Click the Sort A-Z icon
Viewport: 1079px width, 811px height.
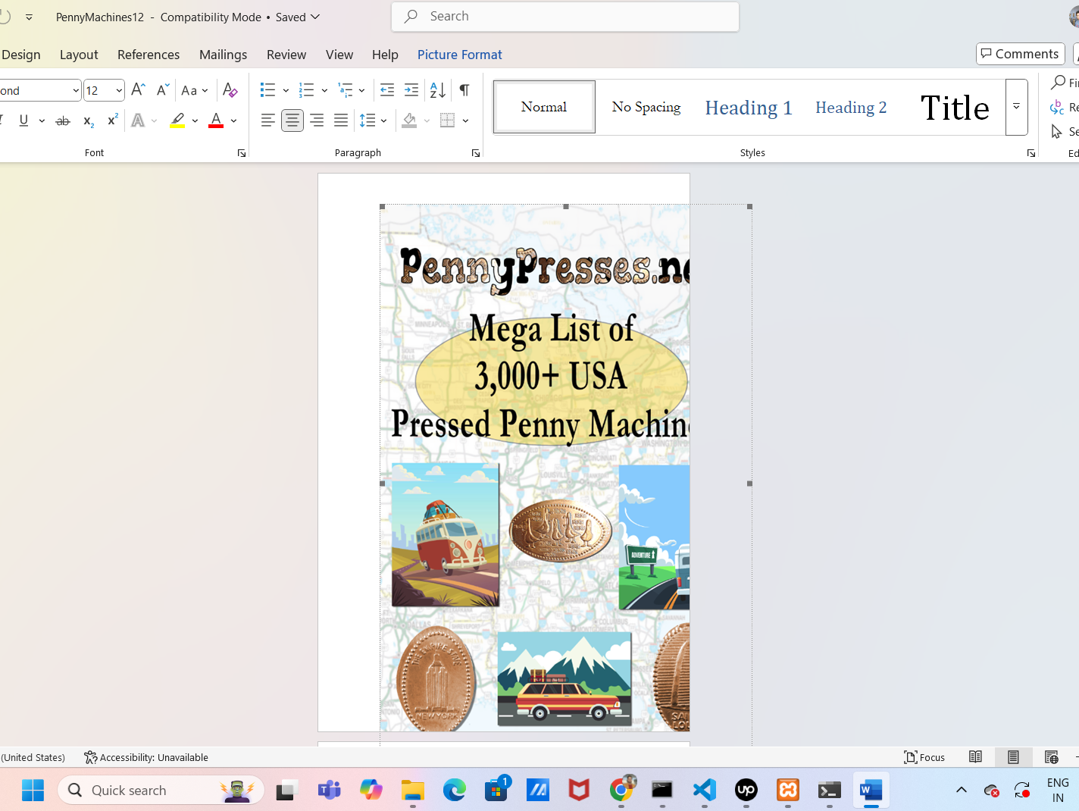438,90
